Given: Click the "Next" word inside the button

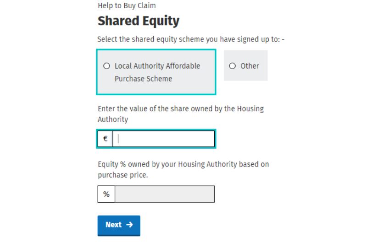Looking at the screenshot, I should 113,225.
